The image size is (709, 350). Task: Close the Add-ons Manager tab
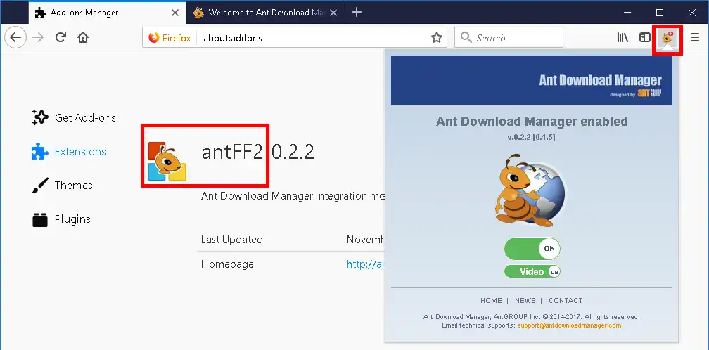pos(175,13)
